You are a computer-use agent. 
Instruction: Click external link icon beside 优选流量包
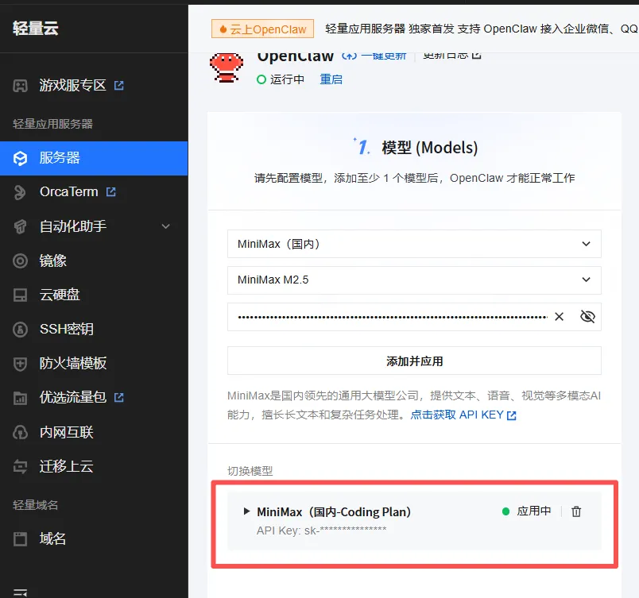click(119, 397)
